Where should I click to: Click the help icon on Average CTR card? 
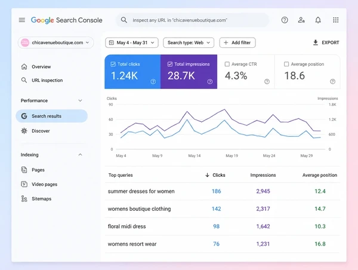(x=267, y=81)
